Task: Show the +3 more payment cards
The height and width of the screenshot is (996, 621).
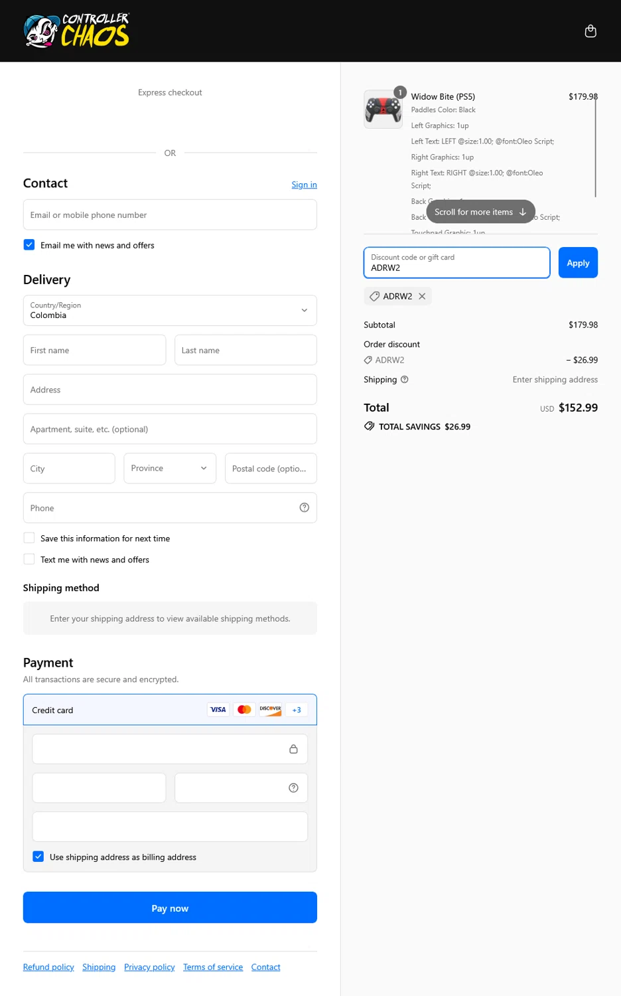Action: pyautogui.click(x=297, y=710)
